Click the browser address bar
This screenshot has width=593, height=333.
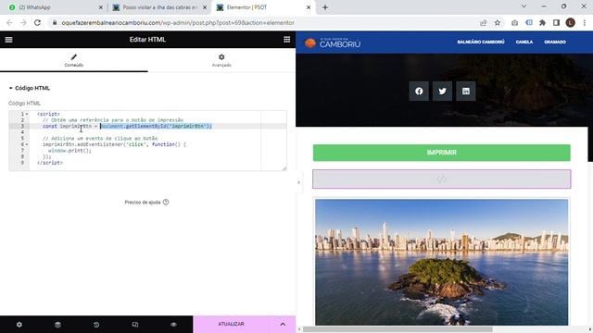(x=265, y=22)
